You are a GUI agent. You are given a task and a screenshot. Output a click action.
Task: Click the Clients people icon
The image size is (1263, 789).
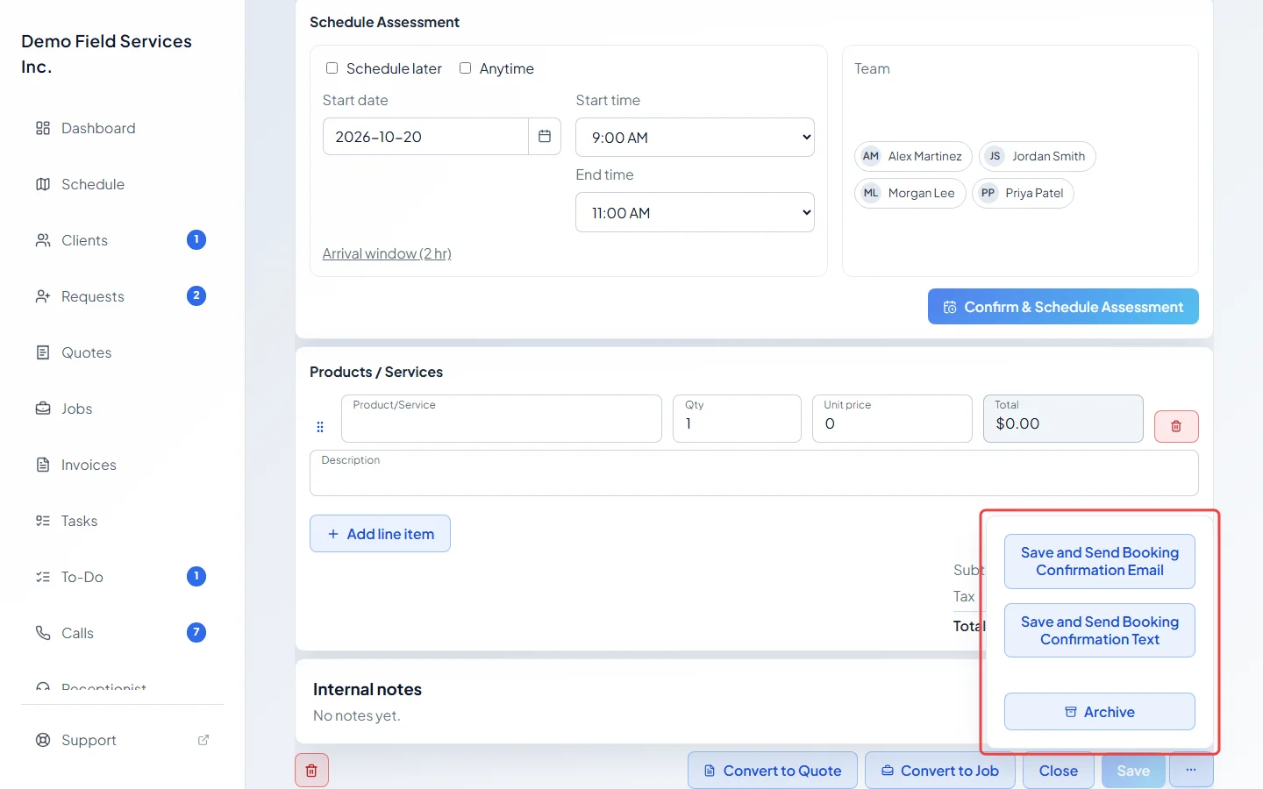[x=42, y=240]
